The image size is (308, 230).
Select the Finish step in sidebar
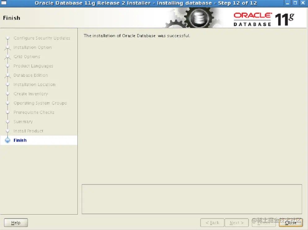click(x=39, y=140)
